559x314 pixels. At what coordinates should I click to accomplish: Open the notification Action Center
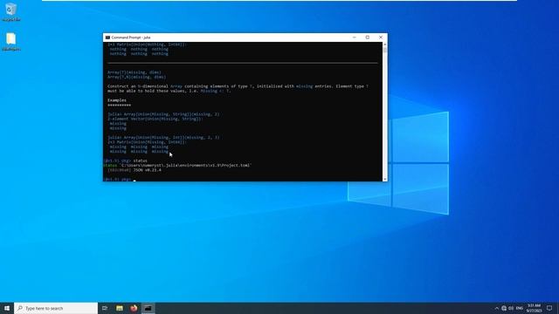tap(549, 308)
